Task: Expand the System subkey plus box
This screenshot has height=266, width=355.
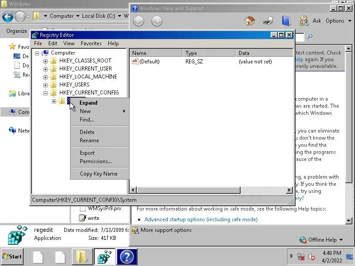Action: [x=54, y=101]
